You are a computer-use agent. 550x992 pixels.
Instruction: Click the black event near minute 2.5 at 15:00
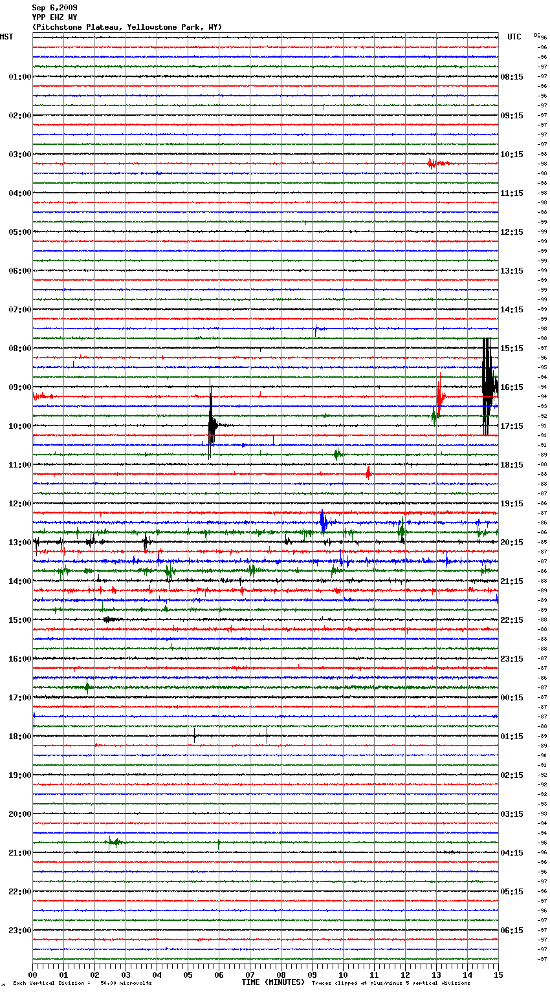click(x=111, y=620)
